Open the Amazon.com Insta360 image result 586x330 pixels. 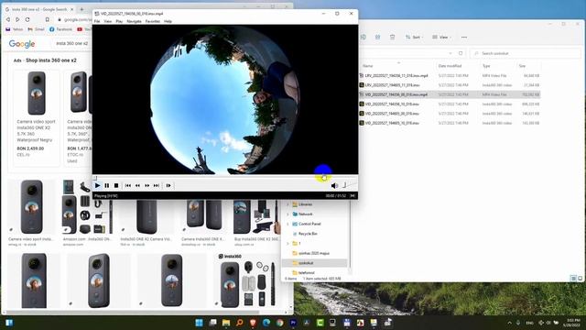coord(88,214)
